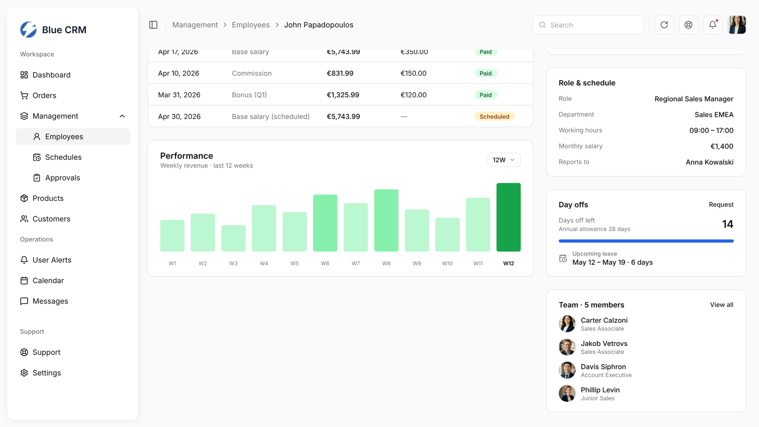The height and width of the screenshot is (427, 759).
Task: Open the 12W period dropdown
Action: point(504,160)
